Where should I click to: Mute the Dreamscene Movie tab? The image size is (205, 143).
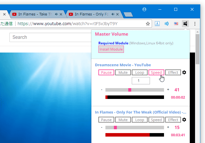(x=123, y=72)
